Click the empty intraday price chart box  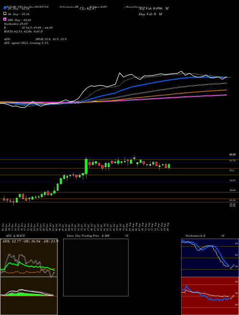[x=96, y=267]
